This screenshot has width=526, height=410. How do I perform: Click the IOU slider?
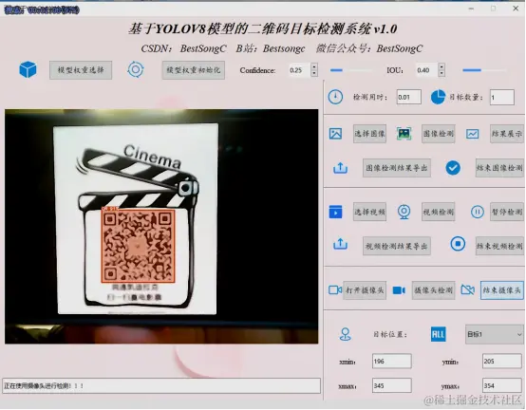coord(484,70)
